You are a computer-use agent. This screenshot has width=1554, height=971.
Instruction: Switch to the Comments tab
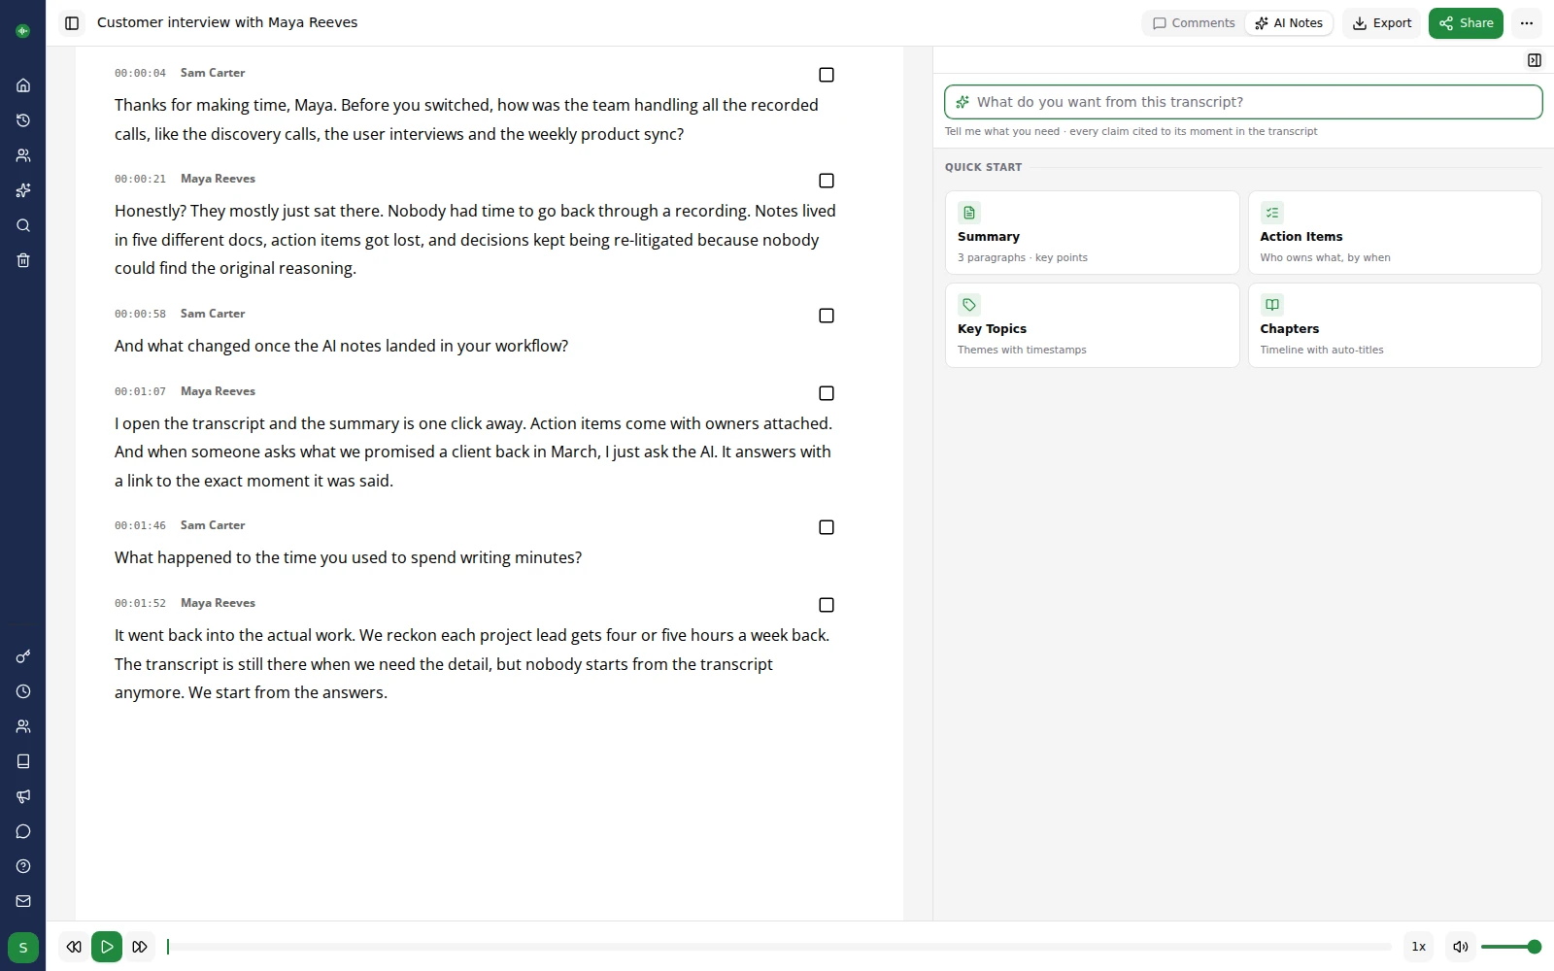pos(1194,23)
